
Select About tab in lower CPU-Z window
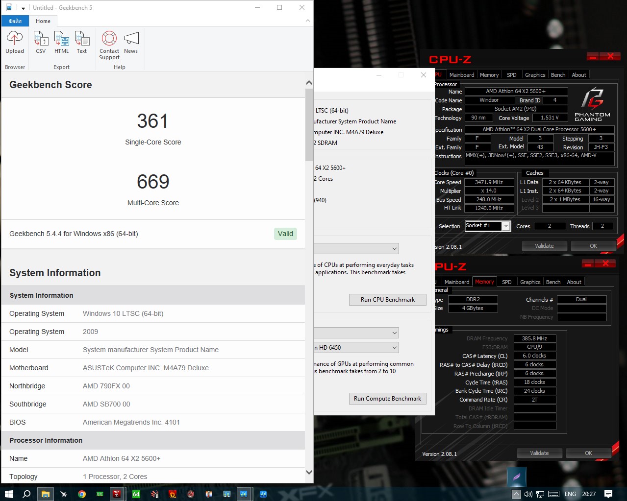(x=574, y=282)
